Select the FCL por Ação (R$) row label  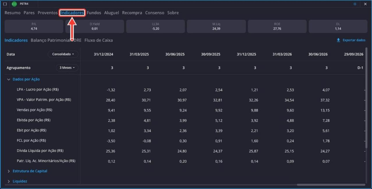[x=31, y=140]
